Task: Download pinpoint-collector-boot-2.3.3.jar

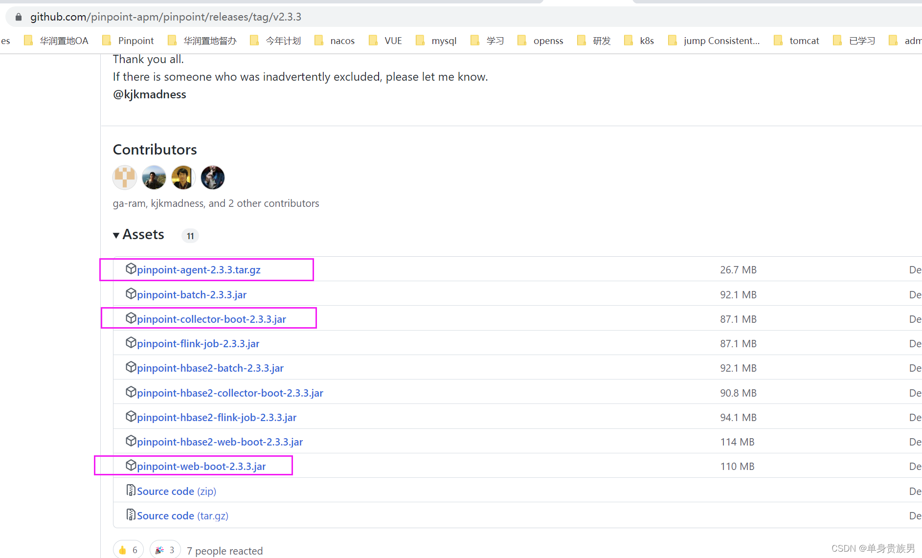Action: [211, 319]
